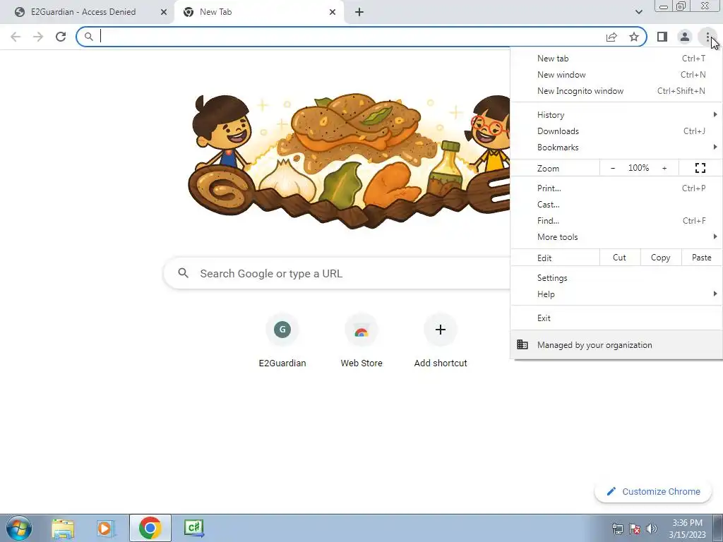Toggle fullscreen icon in Zoom row
The height and width of the screenshot is (542, 723).
(700, 168)
